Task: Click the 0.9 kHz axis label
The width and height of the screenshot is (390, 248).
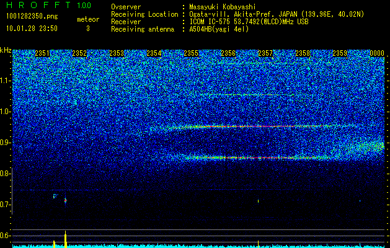Action: [6, 143]
